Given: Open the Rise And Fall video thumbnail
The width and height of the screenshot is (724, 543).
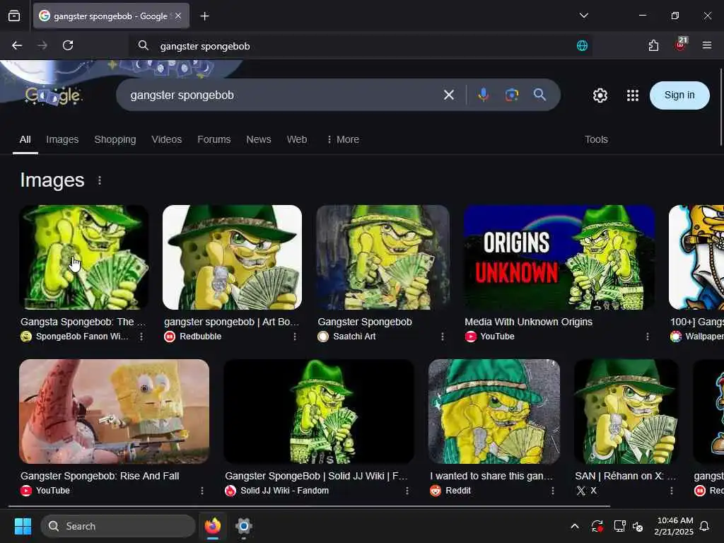Looking at the screenshot, I should [114, 411].
